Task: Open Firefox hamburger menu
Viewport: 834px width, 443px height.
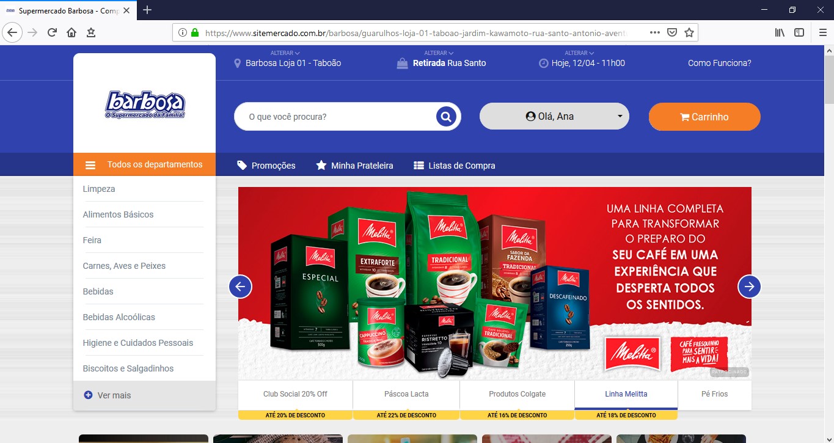Action: 822,32
